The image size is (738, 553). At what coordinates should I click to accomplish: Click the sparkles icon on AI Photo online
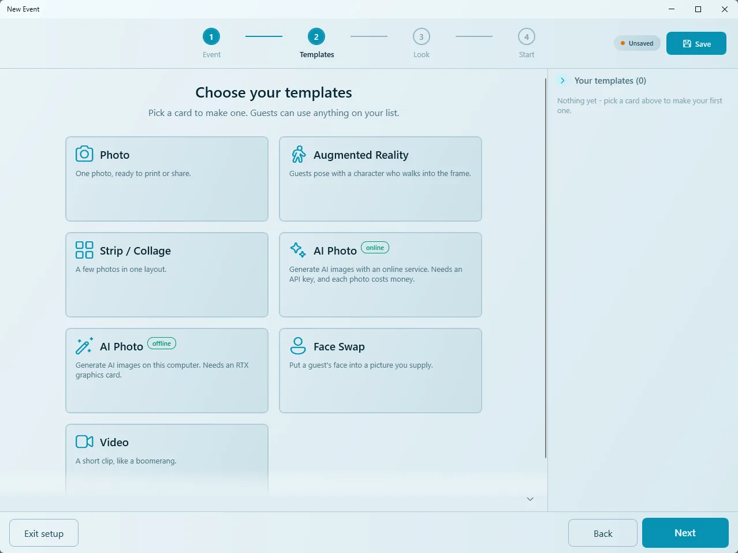click(298, 249)
